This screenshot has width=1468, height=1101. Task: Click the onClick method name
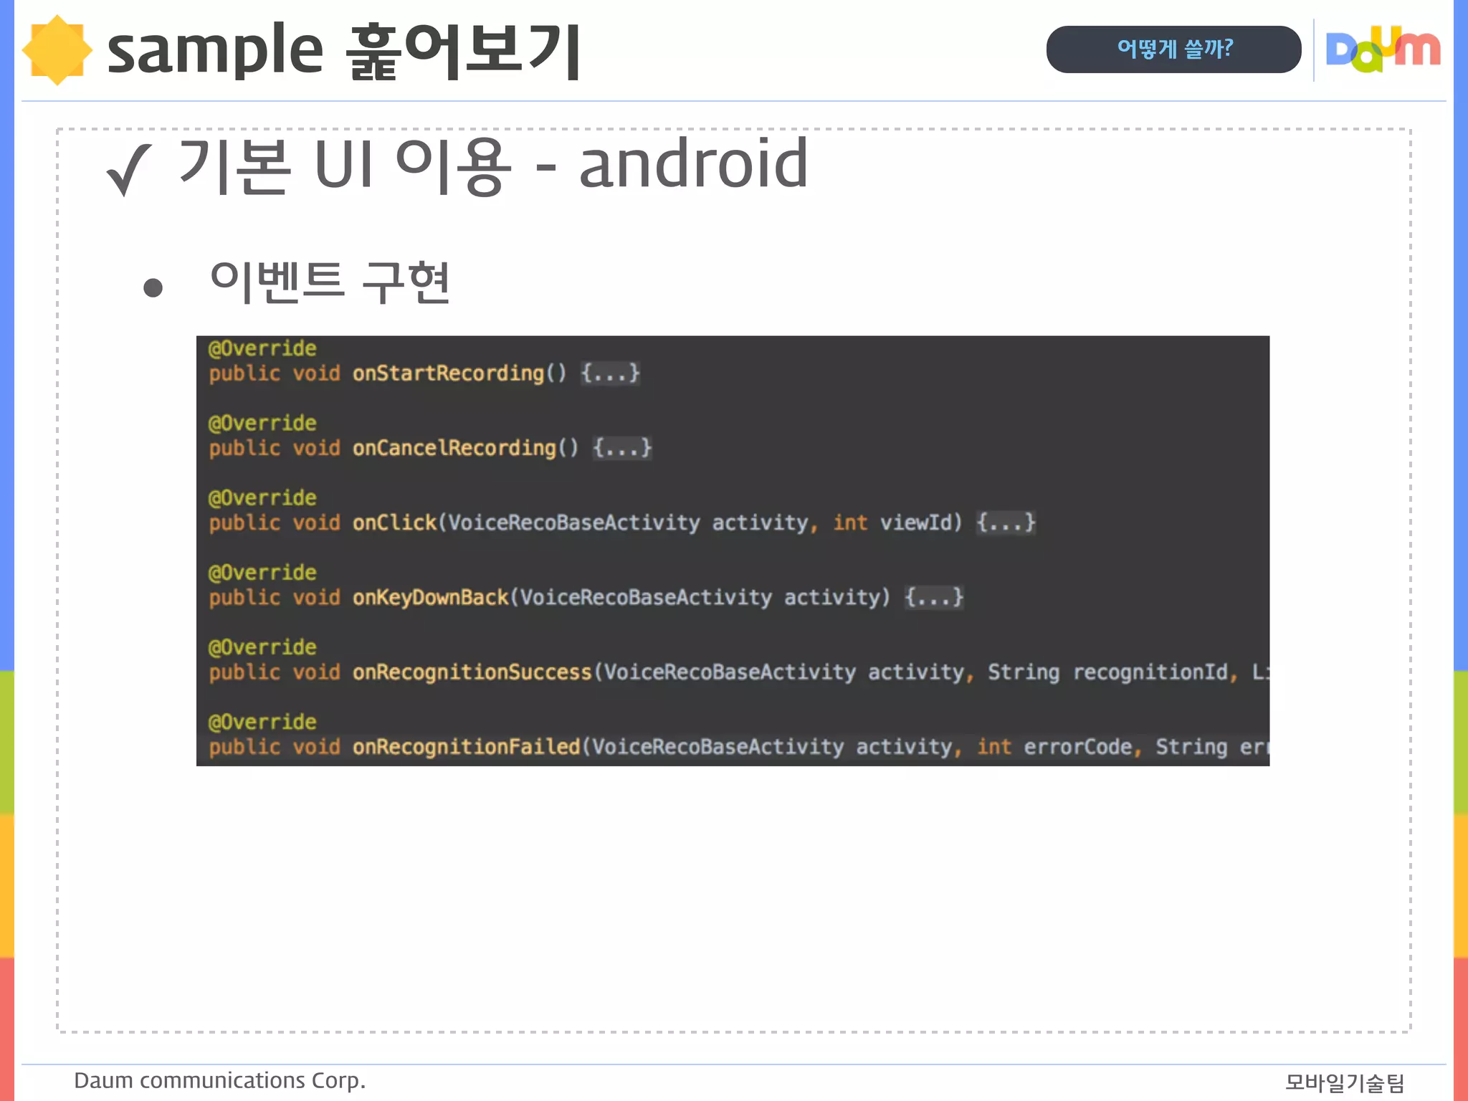coord(394,523)
